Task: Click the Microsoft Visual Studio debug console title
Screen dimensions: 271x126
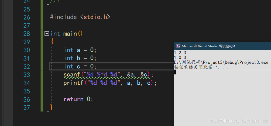Action: [x=209, y=46]
